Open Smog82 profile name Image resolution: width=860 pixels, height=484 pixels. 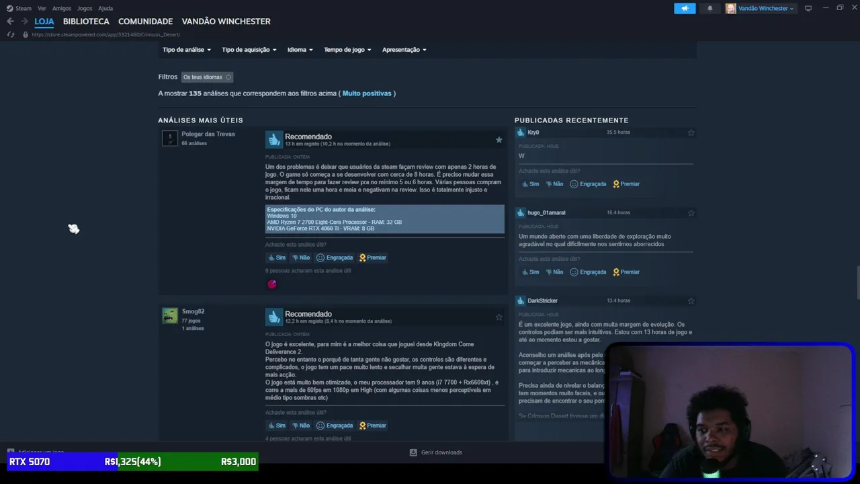tap(193, 312)
